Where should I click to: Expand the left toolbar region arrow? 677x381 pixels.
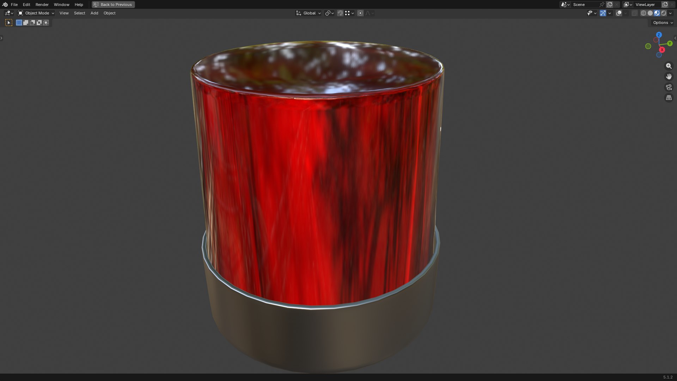tap(1, 38)
